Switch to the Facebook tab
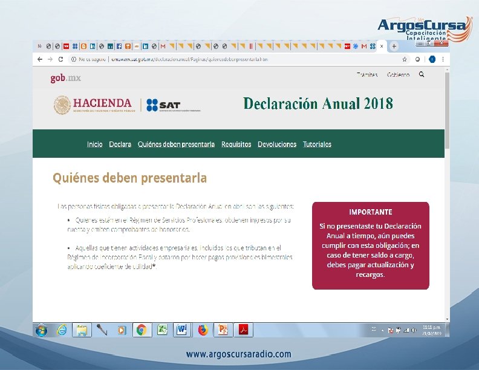Viewport: 479px width, 370px height. [119, 47]
